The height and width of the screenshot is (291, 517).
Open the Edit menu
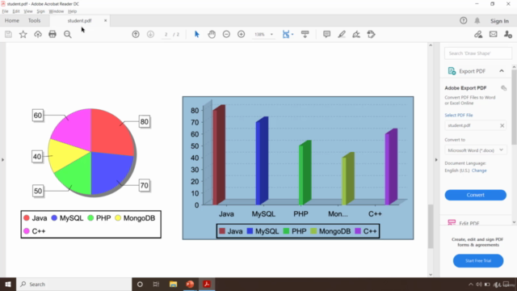tap(16, 11)
